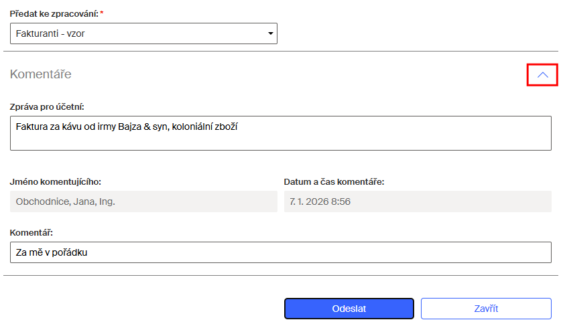Select the Fakturanti - vzor combo box value

click(134, 33)
